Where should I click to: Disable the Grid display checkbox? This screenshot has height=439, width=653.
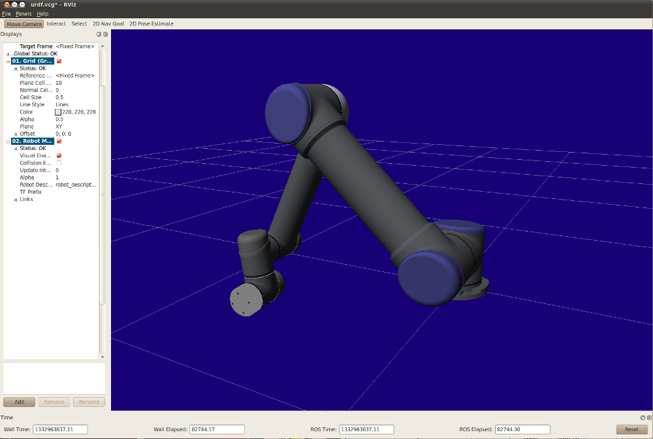(x=59, y=61)
